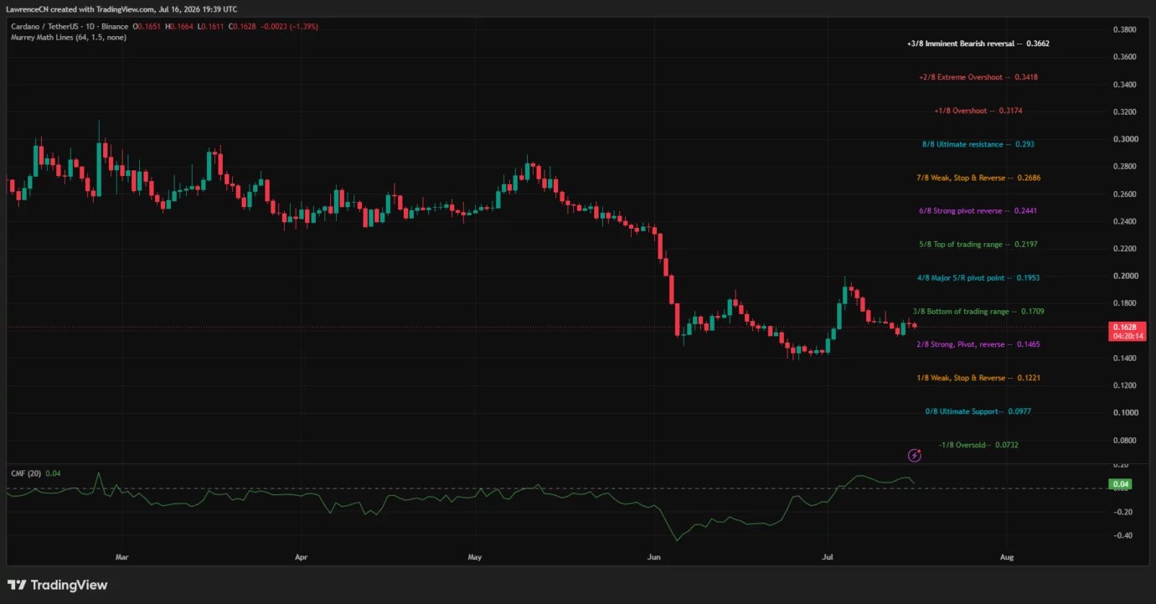Screen dimensions: 1156x604
Task: Click the Aug date on the time axis
Action: point(1007,556)
